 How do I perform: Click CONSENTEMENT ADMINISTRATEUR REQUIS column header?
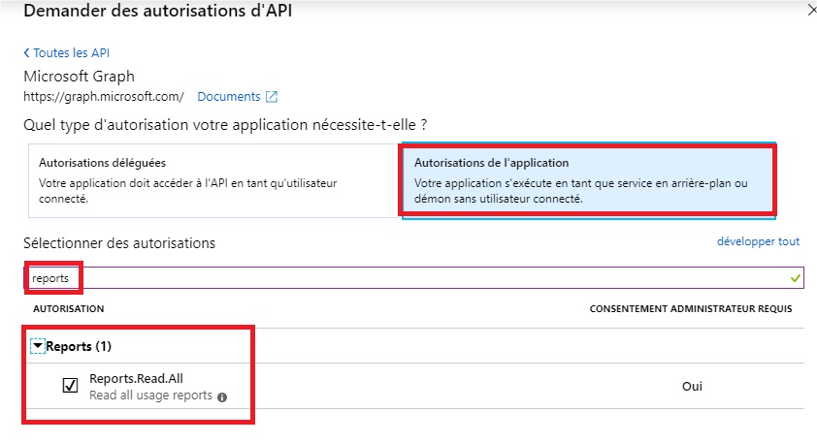tap(691, 308)
